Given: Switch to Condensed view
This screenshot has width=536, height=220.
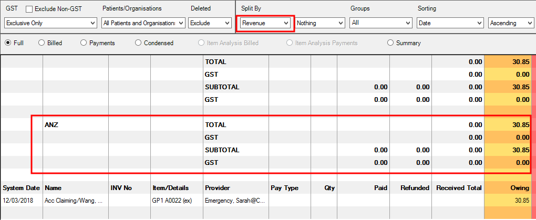Looking at the screenshot, I should (x=138, y=43).
